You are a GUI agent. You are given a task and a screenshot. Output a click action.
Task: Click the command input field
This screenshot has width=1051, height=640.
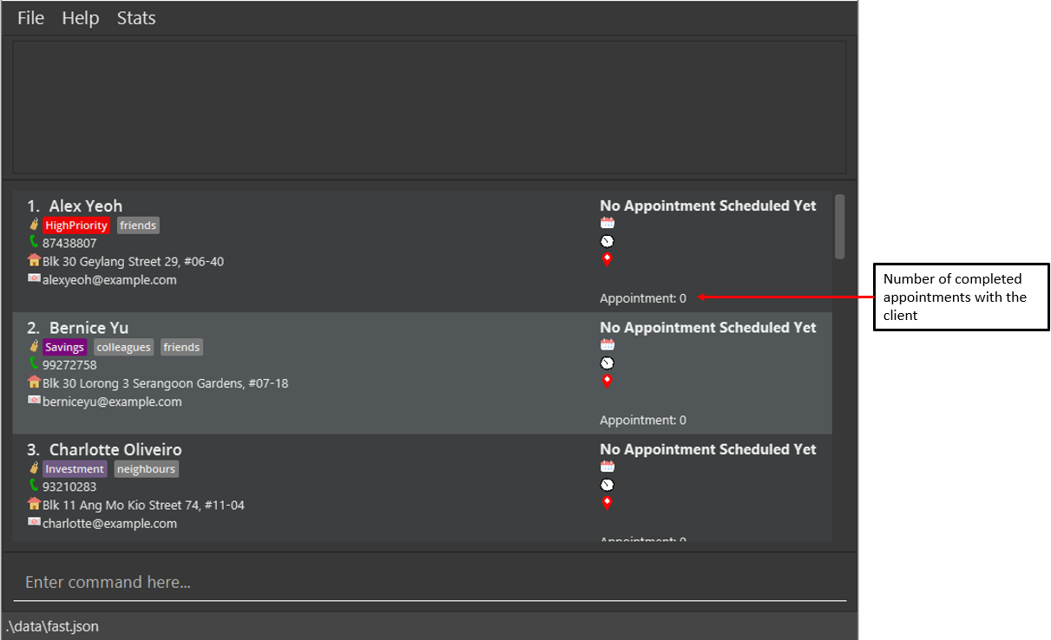[x=430, y=582]
